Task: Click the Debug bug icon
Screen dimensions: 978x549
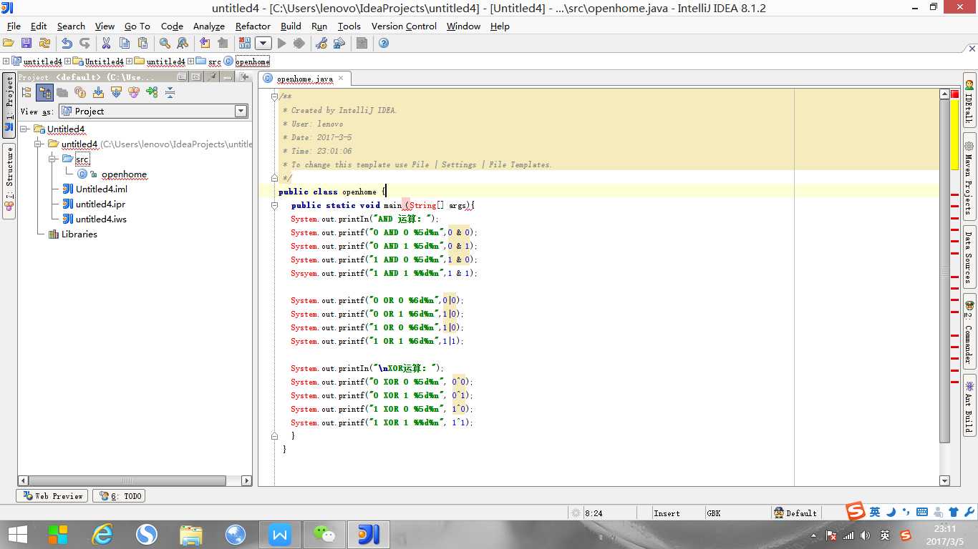Action: [299, 43]
